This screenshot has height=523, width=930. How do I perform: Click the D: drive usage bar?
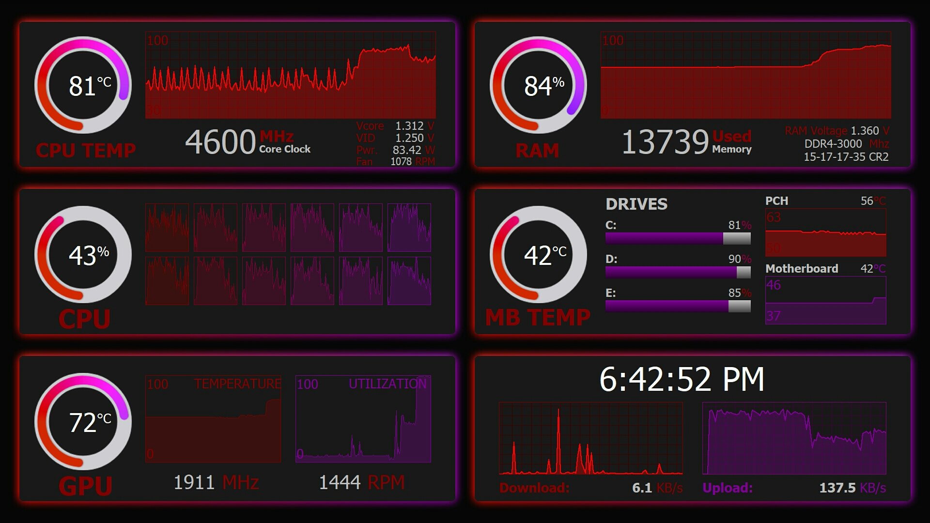pos(678,272)
